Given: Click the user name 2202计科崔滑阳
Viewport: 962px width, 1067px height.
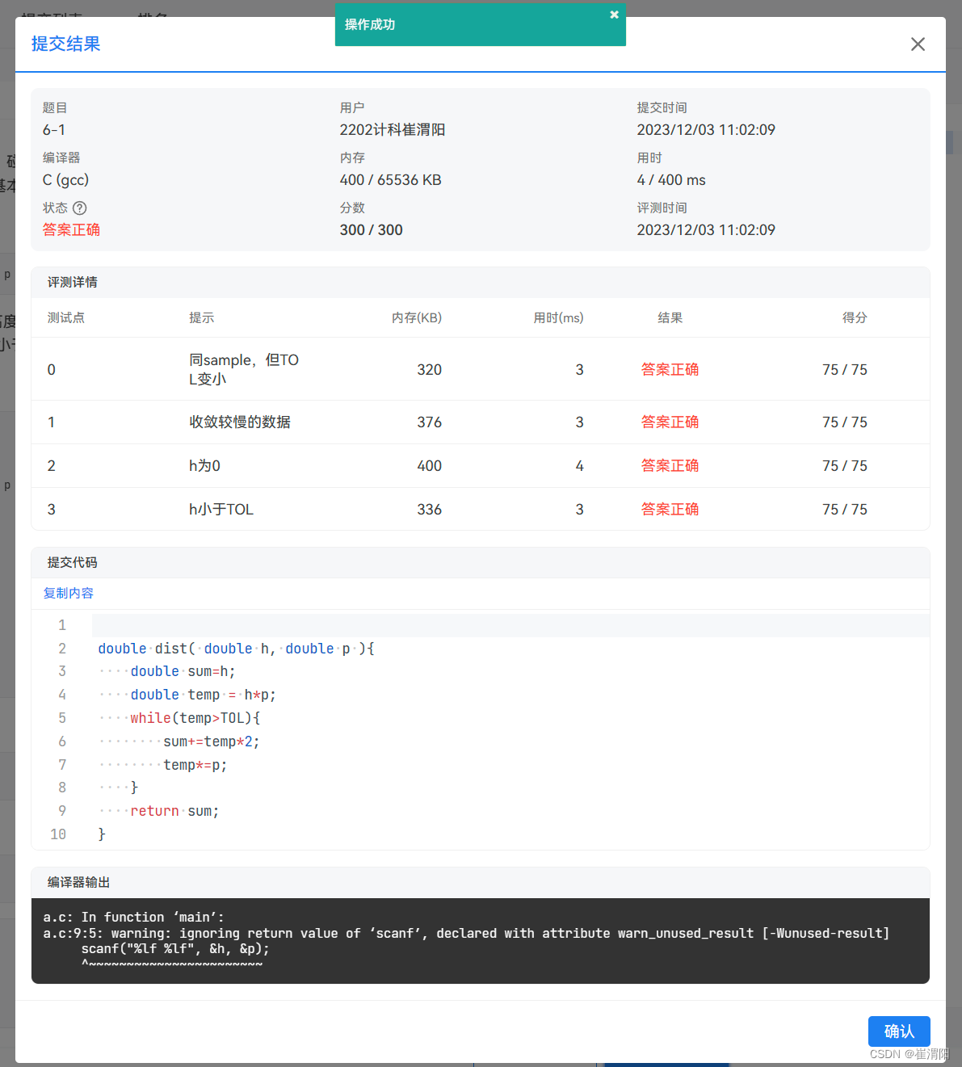Looking at the screenshot, I should [x=393, y=129].
